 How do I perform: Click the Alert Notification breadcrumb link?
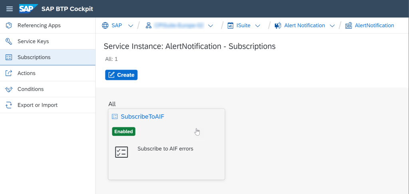tap(304, 26)
